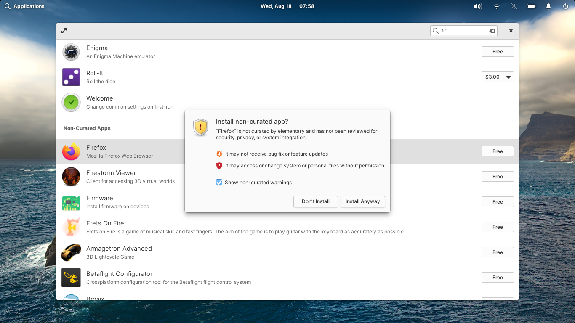Expand the Roll-It price dropdown arrow
This screenshot has height=323, width=575.
[x=508, y=77]
